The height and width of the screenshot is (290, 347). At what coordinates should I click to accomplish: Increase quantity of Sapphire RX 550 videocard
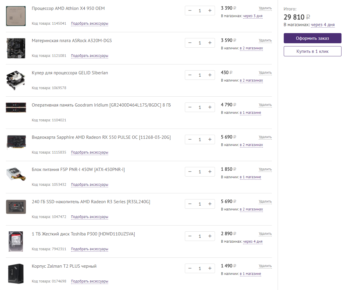coord(210,140)
